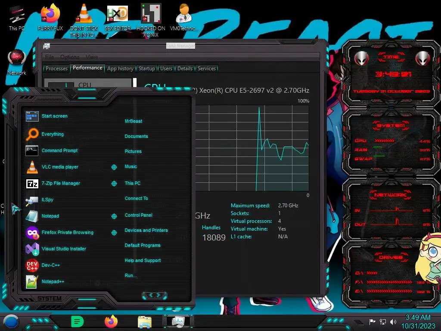The width and height of the screenshot is (441, 331).
Task: Expand Notepad jump list arrow
Action: tap(114, 216)
